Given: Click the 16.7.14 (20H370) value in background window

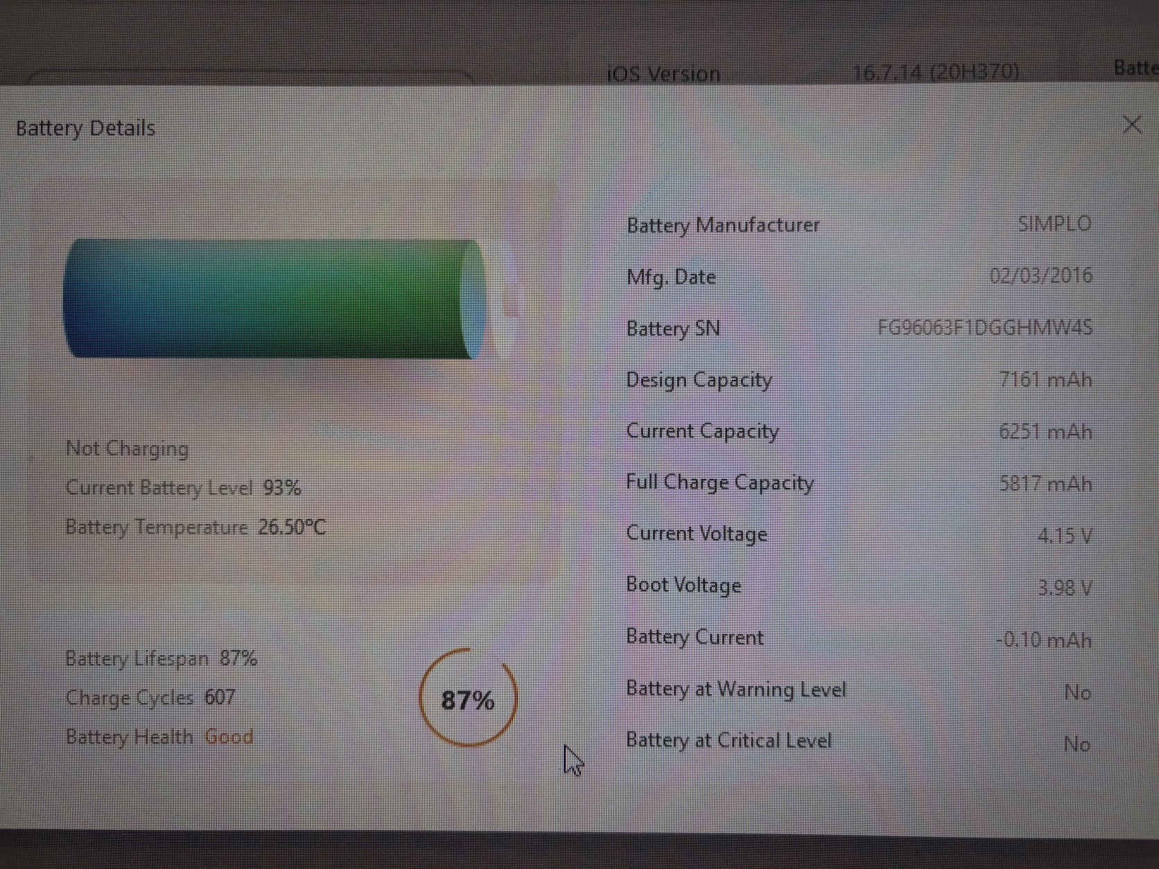Looking at the screenshot, I should point(935,72).
